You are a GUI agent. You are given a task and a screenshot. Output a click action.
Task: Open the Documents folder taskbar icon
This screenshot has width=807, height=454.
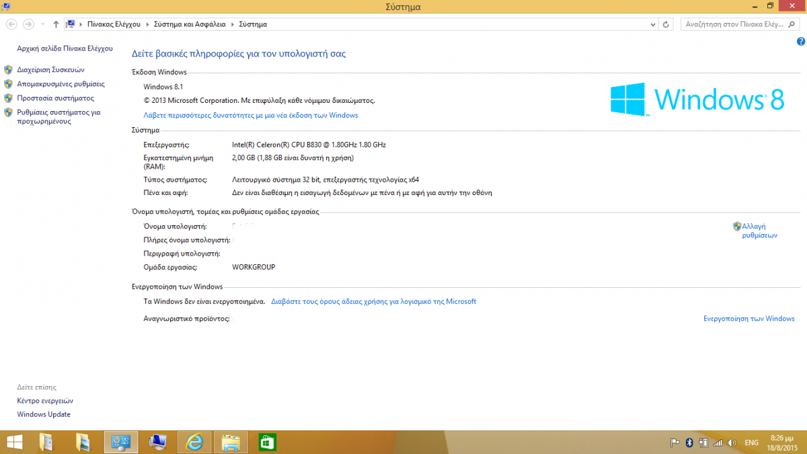click(x=47, y=442)
